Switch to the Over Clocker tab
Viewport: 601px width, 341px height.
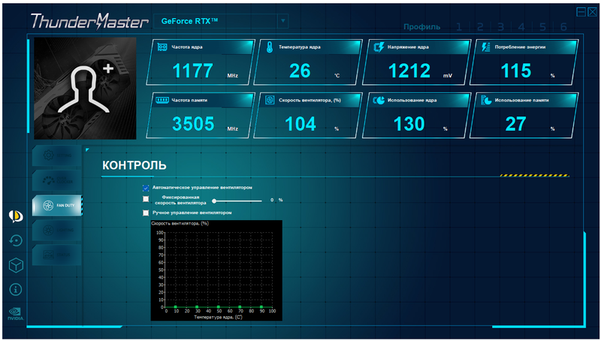point(57,180)
